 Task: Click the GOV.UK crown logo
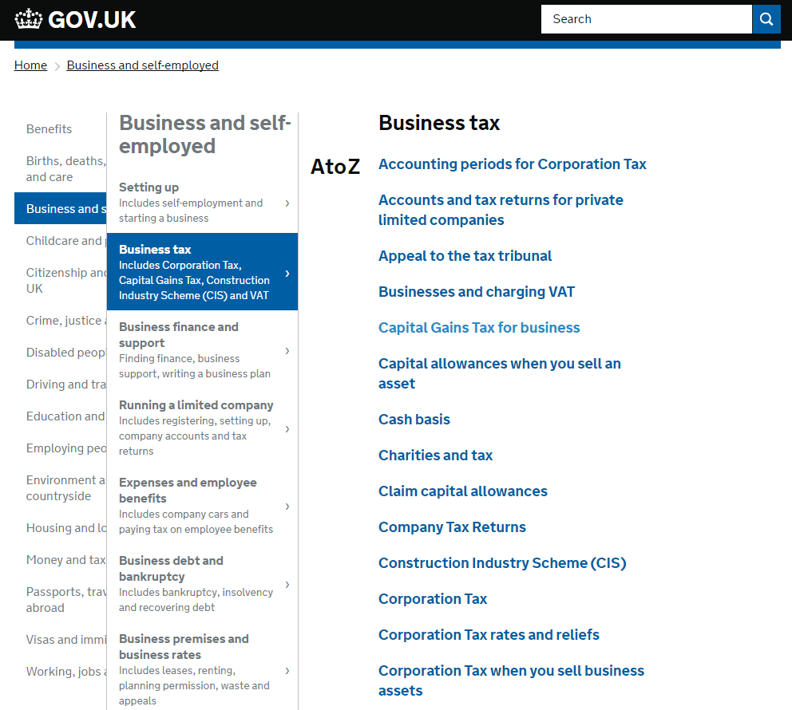point(29,19)
